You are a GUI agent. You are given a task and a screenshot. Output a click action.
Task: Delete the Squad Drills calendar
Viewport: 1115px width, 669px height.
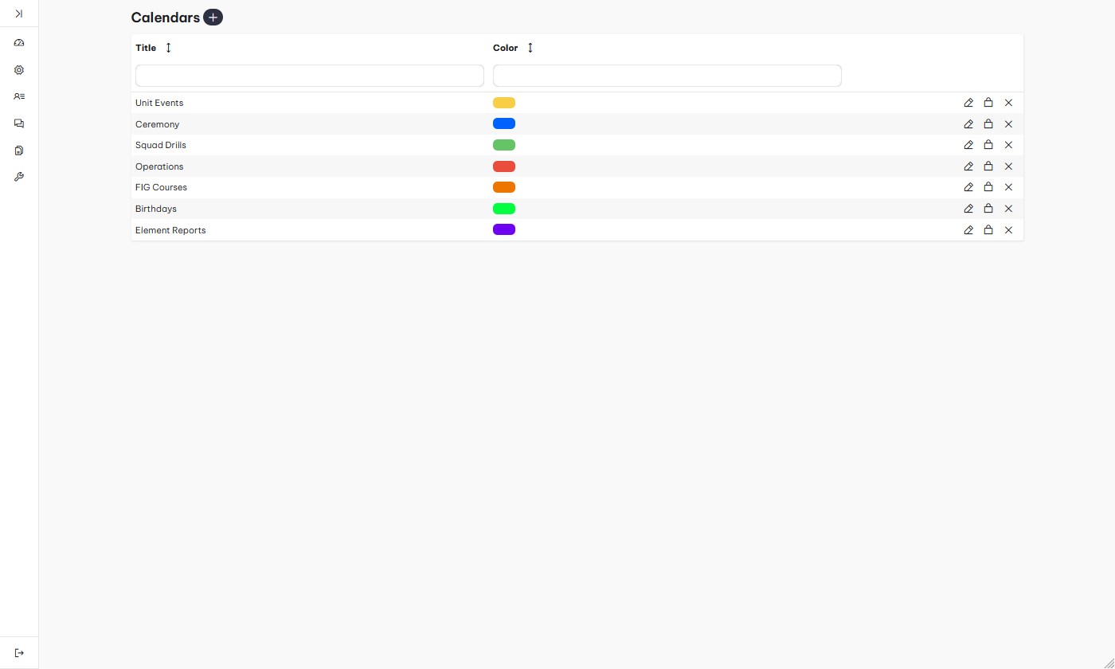tap(1008, 145)
